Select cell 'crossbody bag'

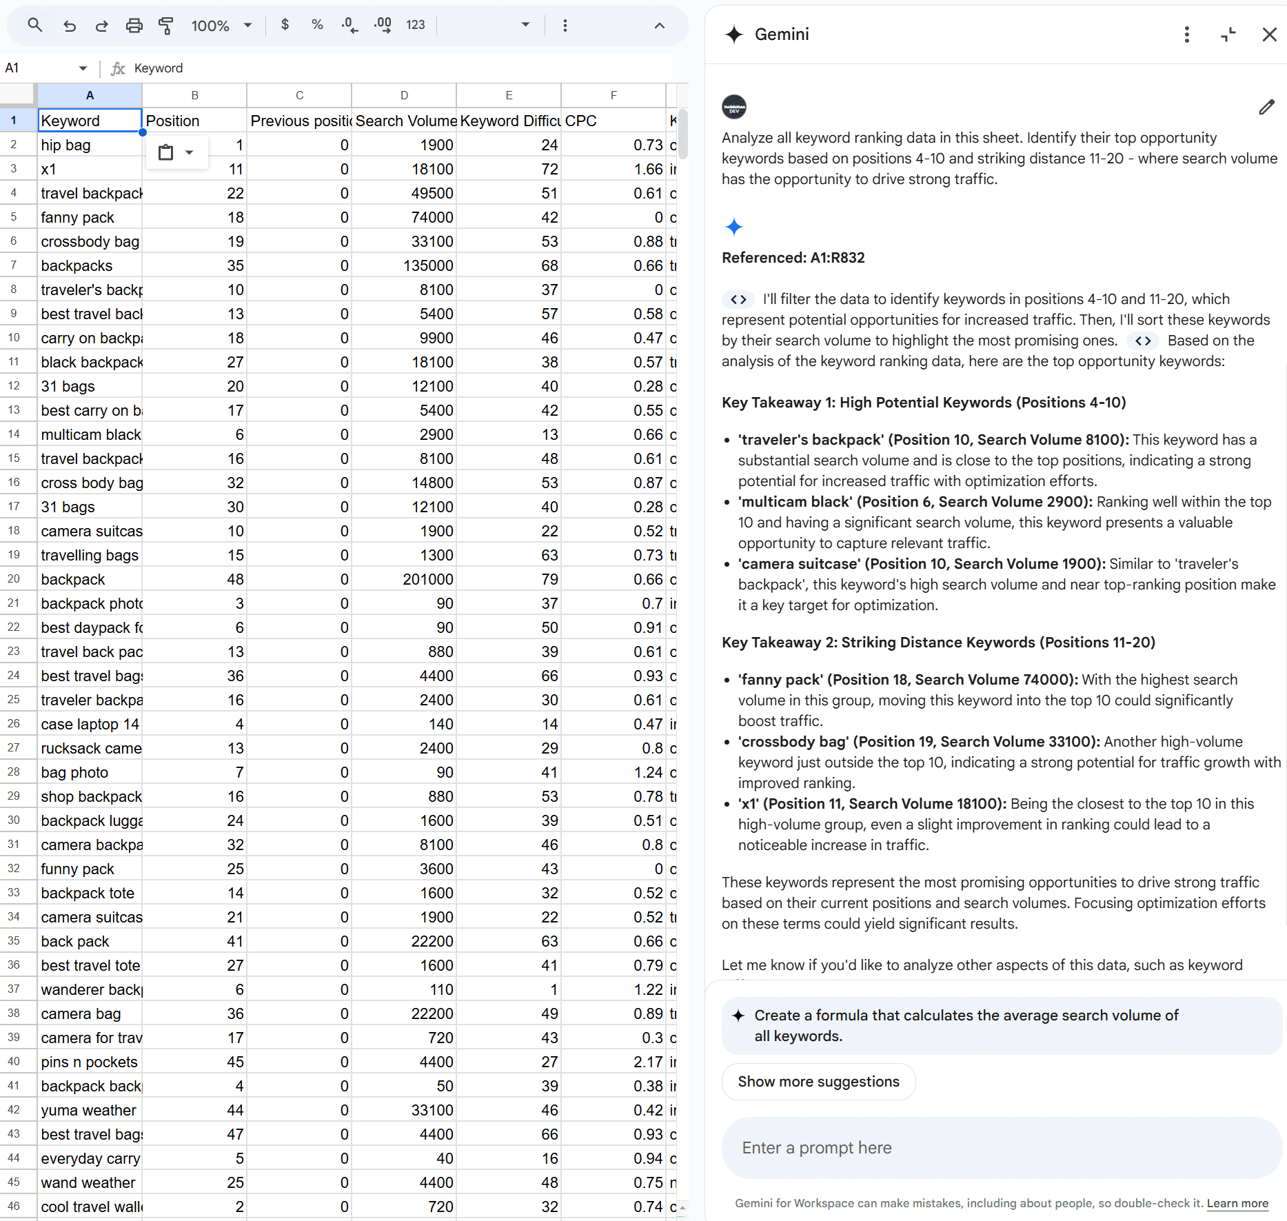(x=90, y=242)
